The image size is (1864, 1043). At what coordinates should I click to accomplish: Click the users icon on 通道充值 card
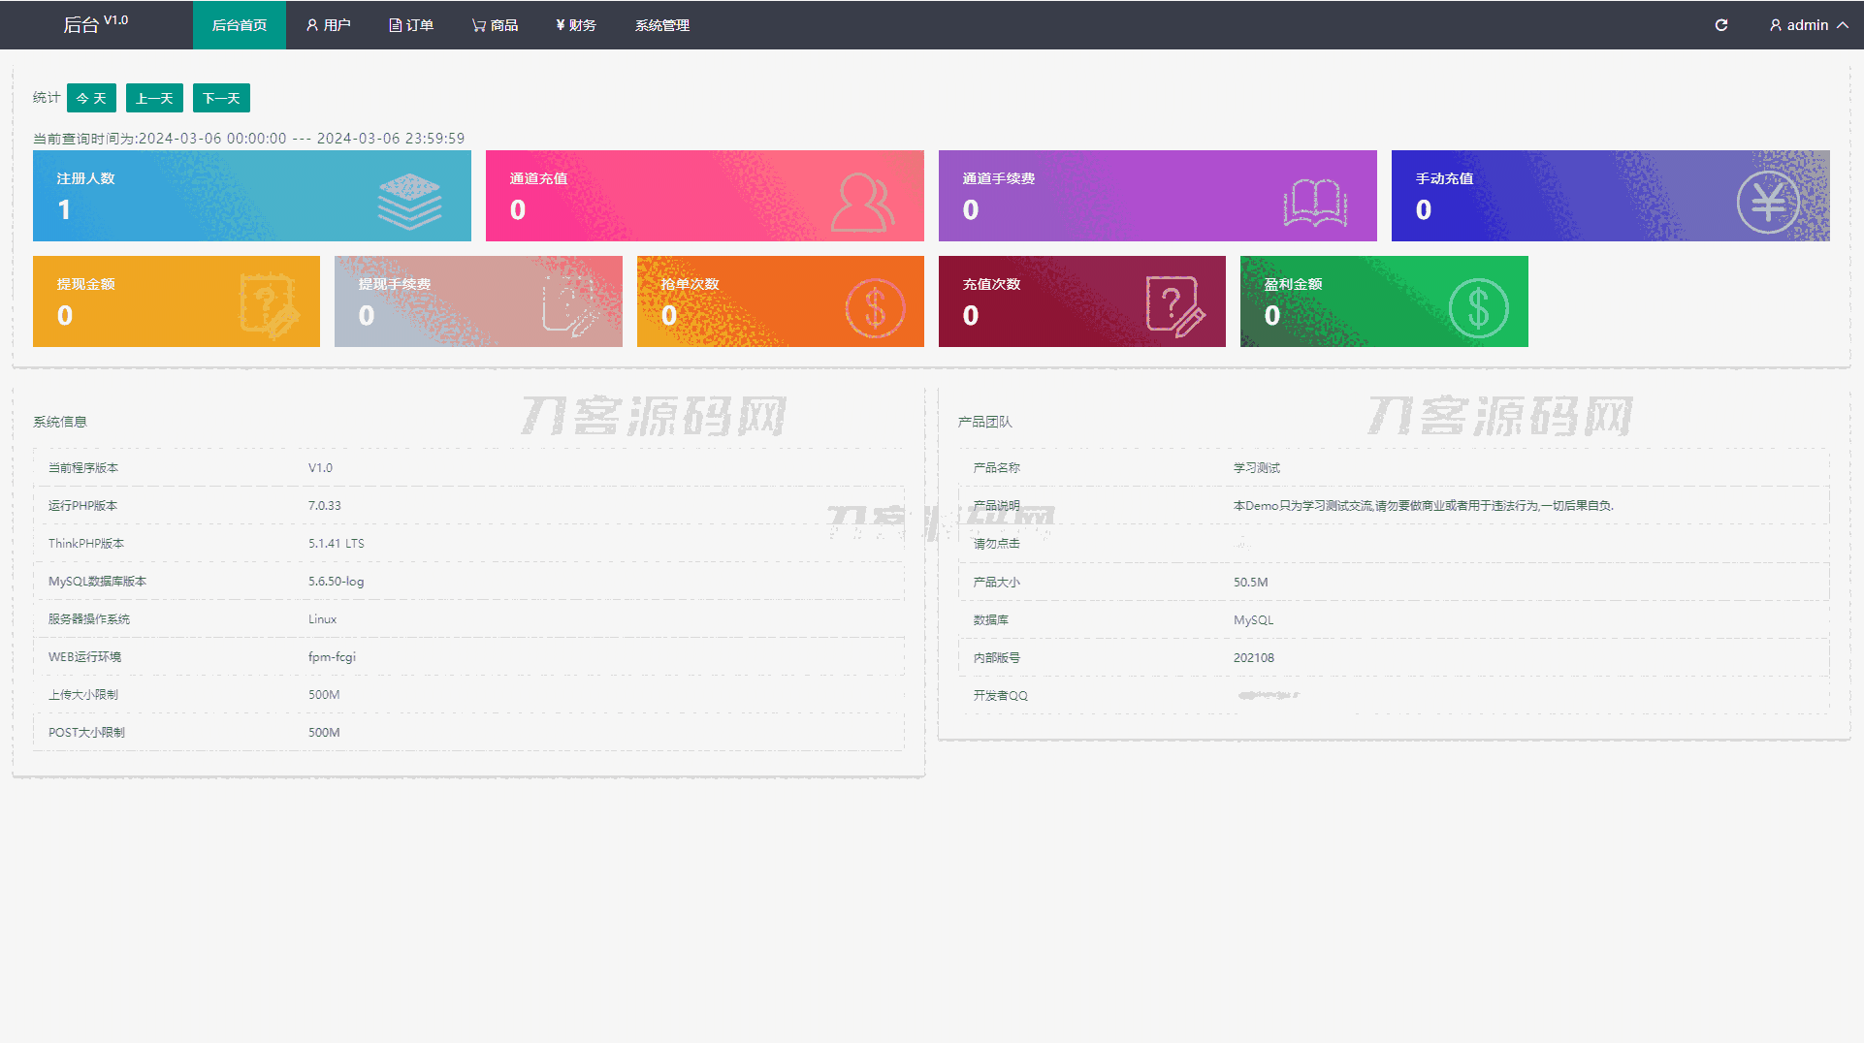tap(862, 202)
